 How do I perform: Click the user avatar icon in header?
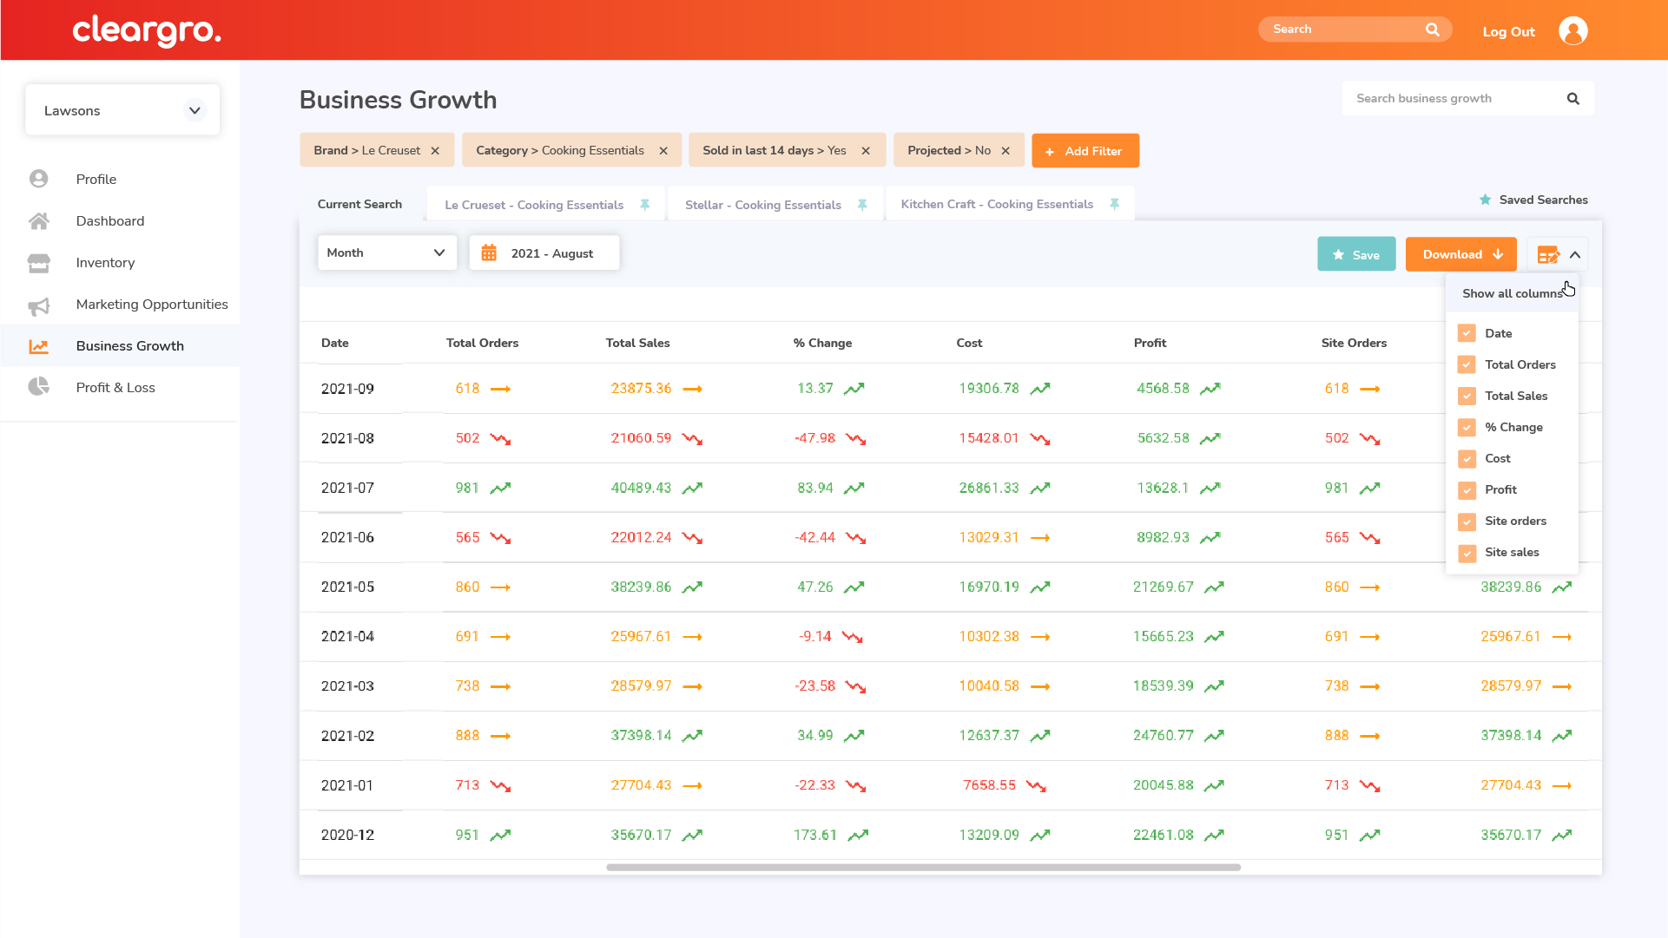point(1572,30)
